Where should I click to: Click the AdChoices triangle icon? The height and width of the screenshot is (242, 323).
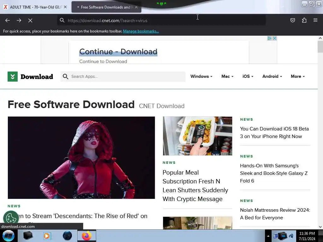point(269,38)
